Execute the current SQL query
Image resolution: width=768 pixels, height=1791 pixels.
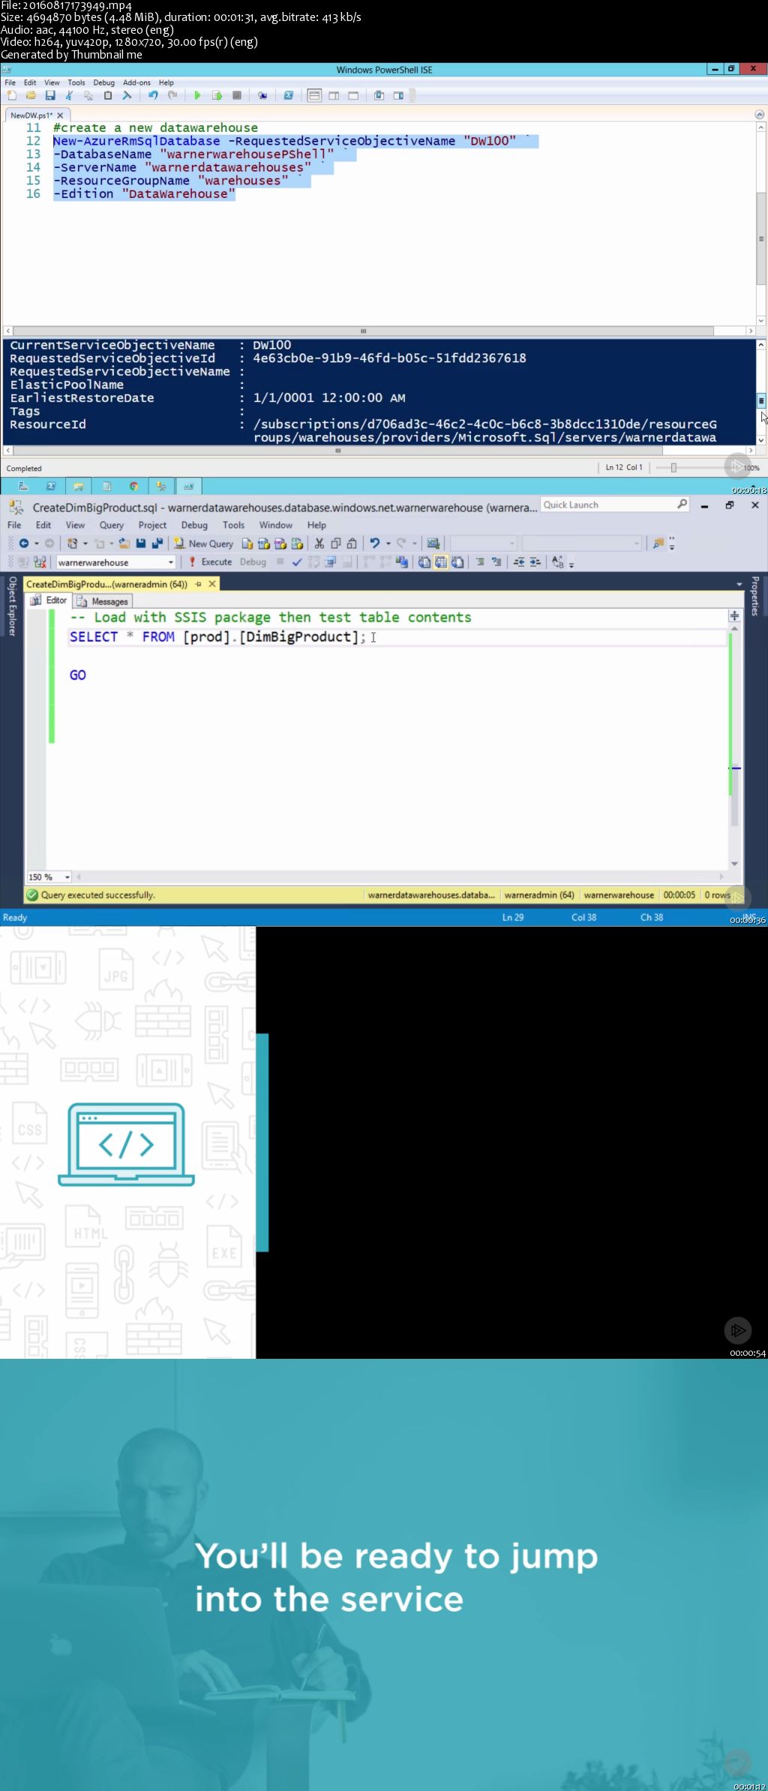pyautogui.click(x=210, y=562)
